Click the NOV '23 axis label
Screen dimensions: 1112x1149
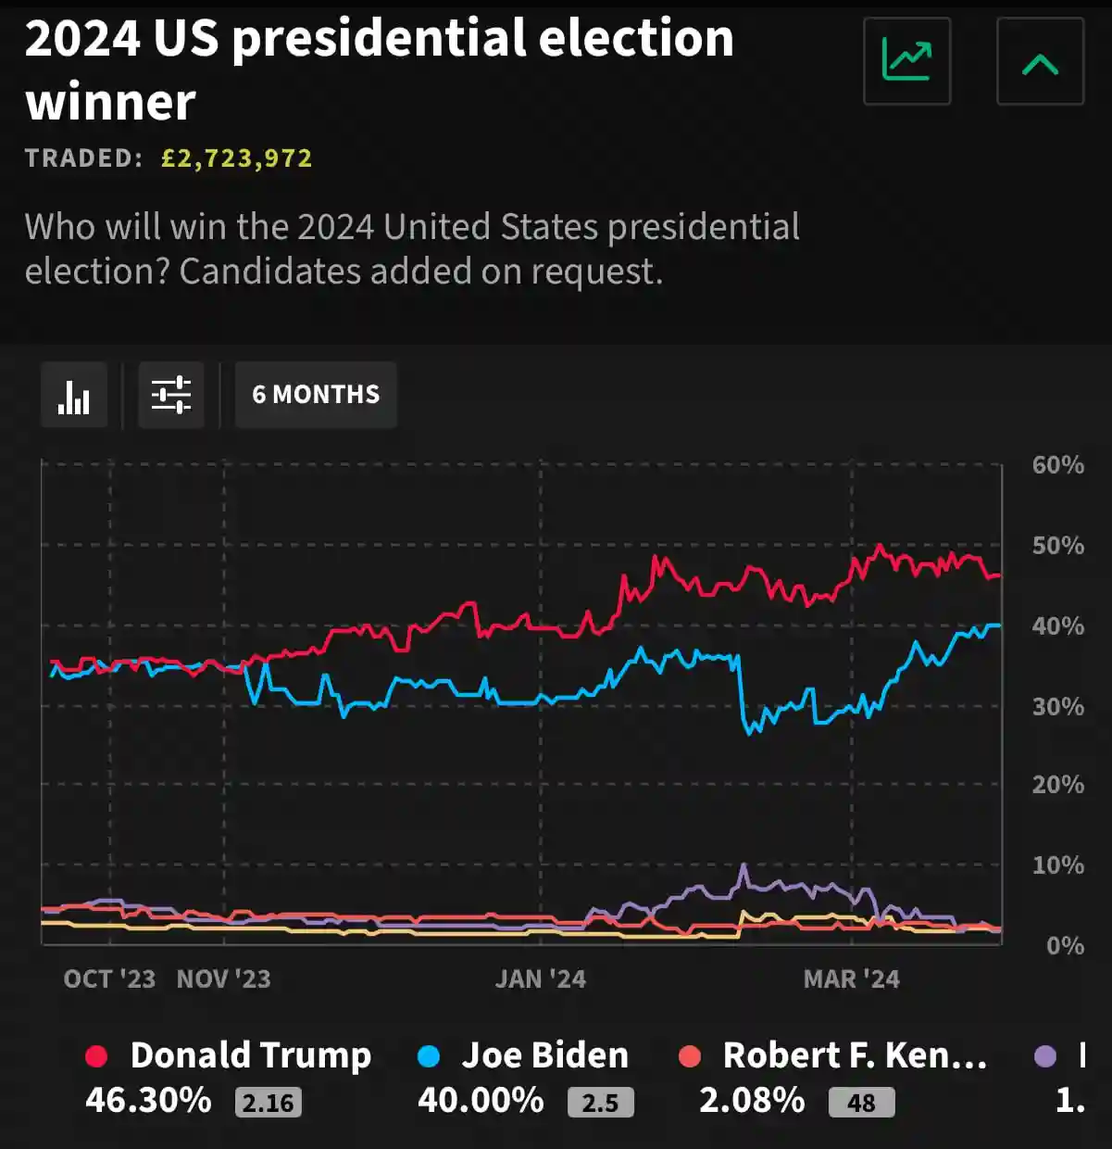coord(223,979)
